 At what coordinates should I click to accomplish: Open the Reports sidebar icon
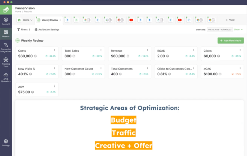point(6,34)
